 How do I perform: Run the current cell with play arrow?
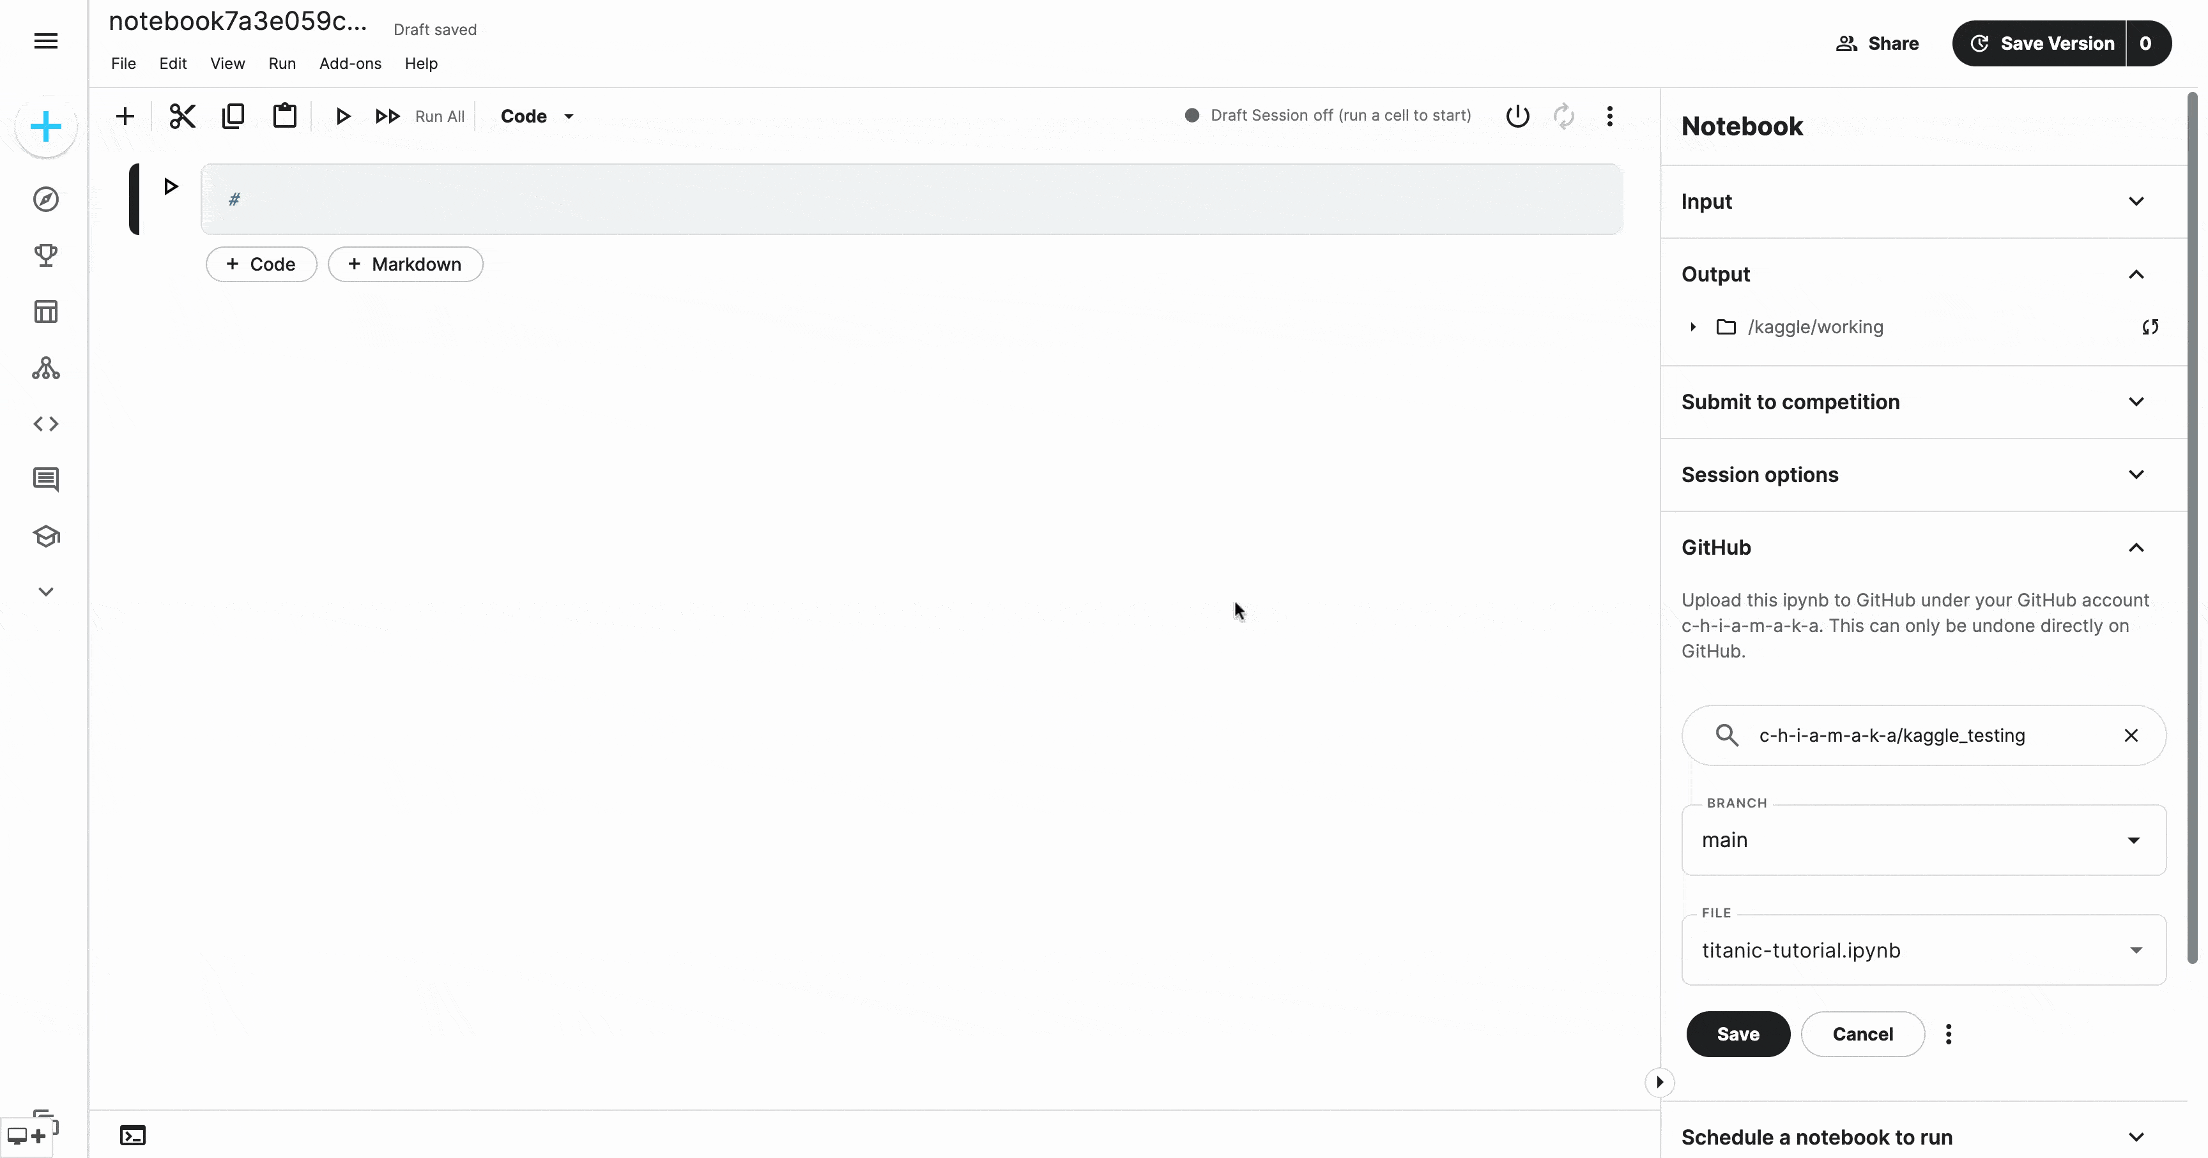(171, 186)
